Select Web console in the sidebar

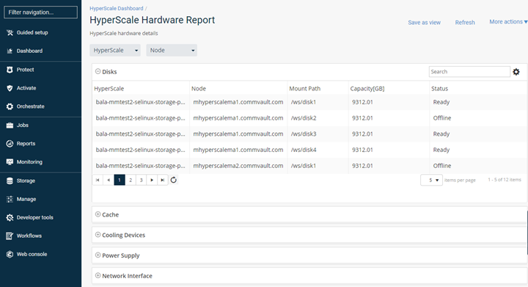[x=32, y=254]
